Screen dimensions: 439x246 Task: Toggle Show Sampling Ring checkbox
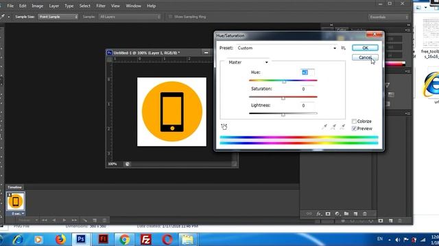(170, 16)
